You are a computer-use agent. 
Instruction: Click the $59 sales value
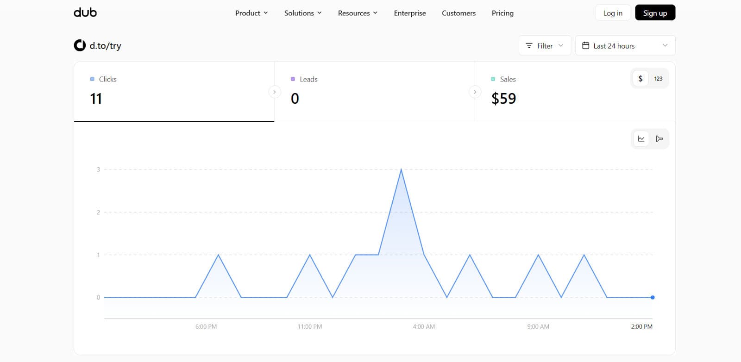[x=503, y=98]
